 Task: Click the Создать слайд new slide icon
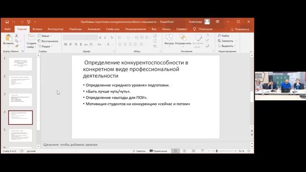[31, 37]
